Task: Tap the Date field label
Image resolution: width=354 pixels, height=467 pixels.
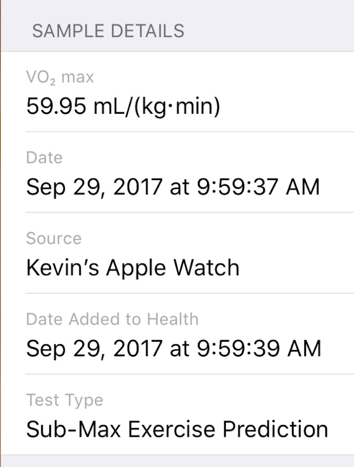Action: [x=44, y=158]
